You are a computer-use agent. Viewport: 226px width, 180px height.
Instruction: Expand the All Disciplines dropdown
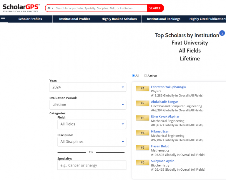[x=92, y=142]
